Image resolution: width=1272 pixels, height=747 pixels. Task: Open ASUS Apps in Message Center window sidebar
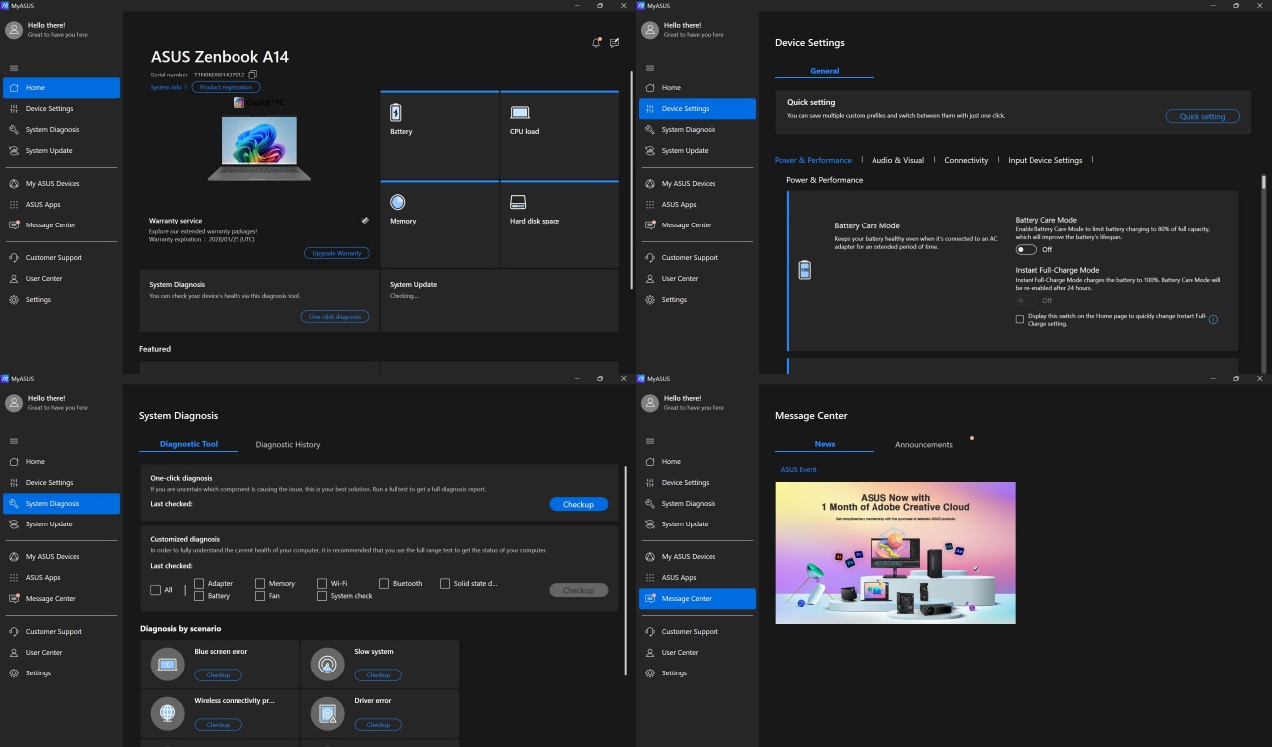(698, 578)
